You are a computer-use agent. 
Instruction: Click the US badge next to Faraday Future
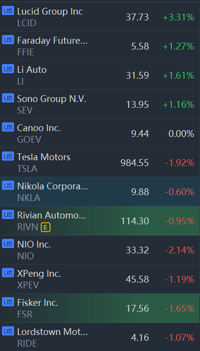click(x=8, y=40)
